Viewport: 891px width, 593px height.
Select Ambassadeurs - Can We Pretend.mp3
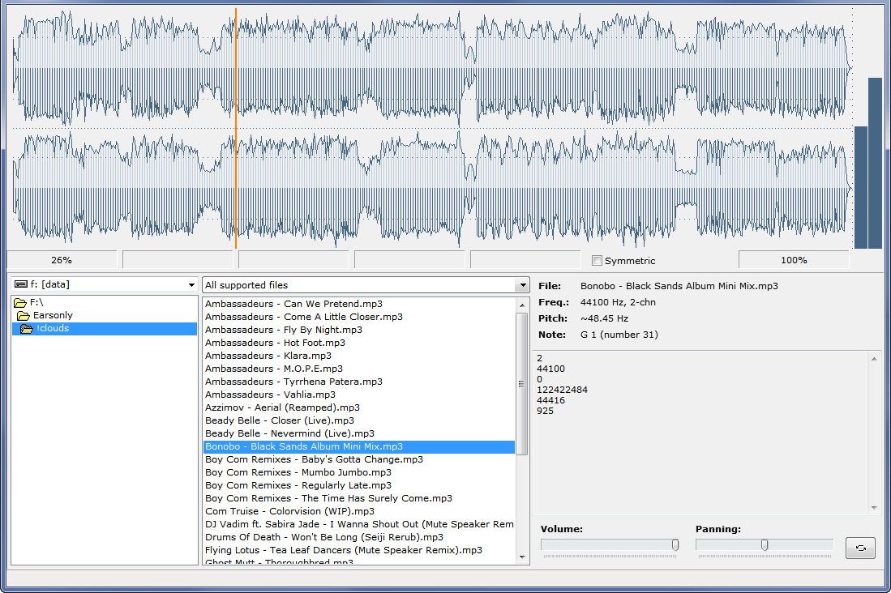pos(293,304)
